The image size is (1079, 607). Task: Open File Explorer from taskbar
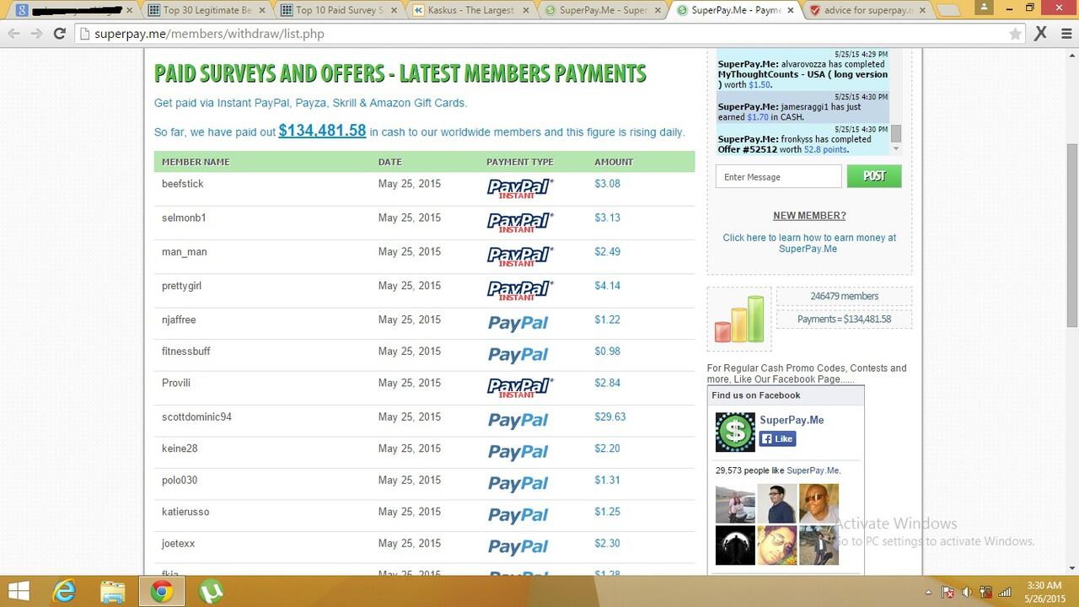point(113,591)
